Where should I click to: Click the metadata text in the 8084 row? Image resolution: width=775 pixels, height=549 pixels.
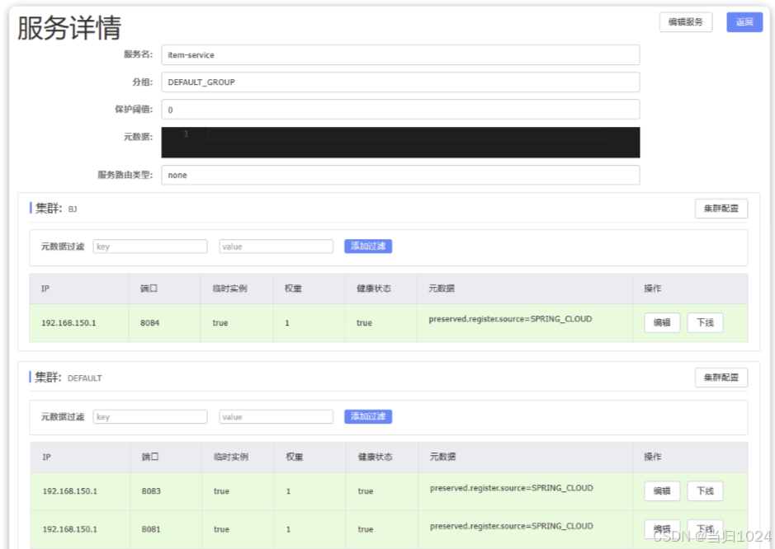[x=510, y=319]
